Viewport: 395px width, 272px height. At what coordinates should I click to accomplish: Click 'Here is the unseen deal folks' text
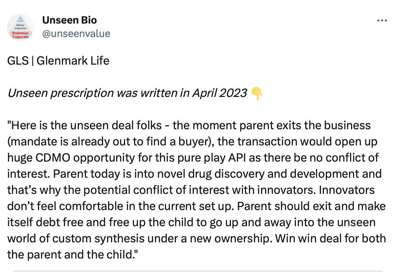85,125
